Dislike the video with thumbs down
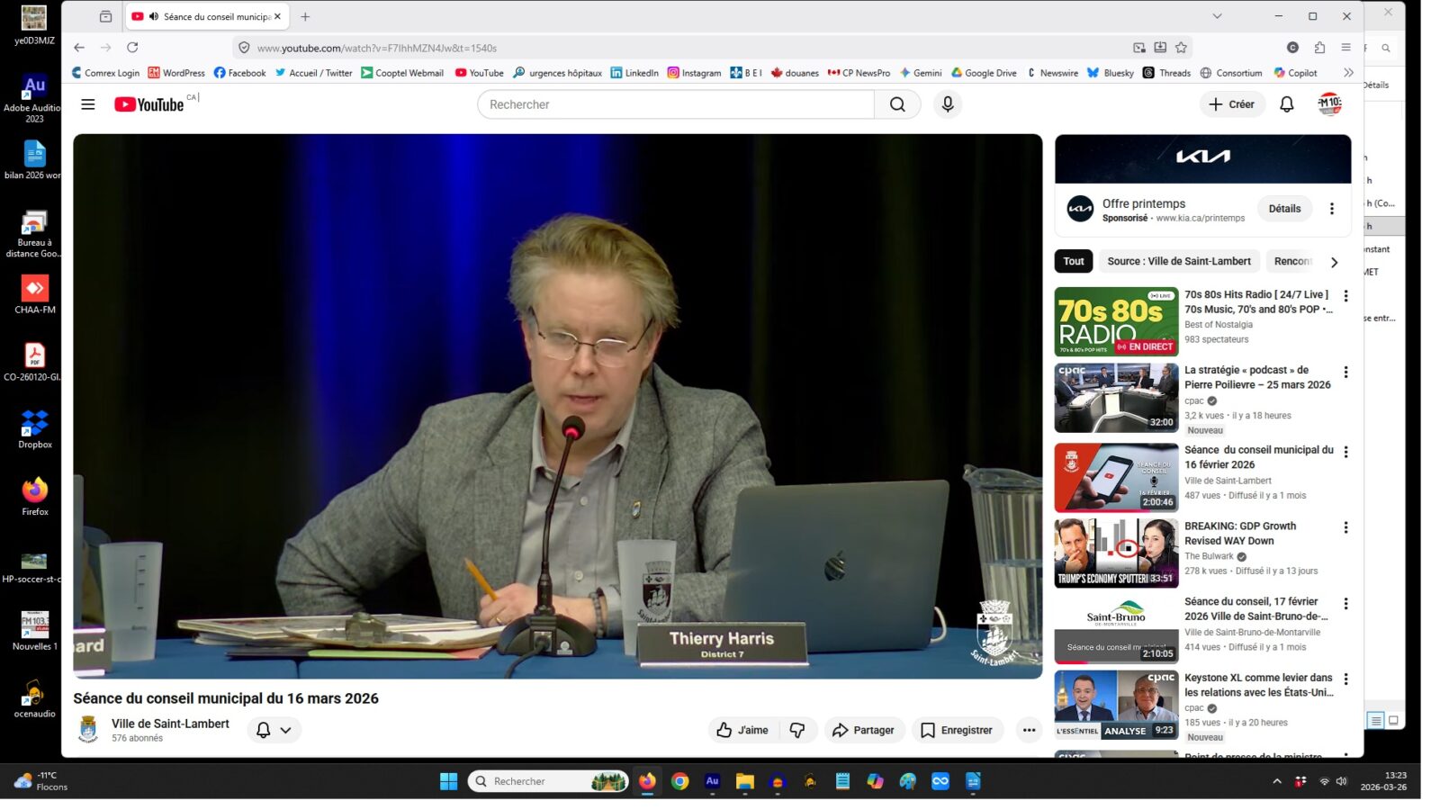Image resolution: width=1440 pixels, height=810 pixels. [797, 730]
